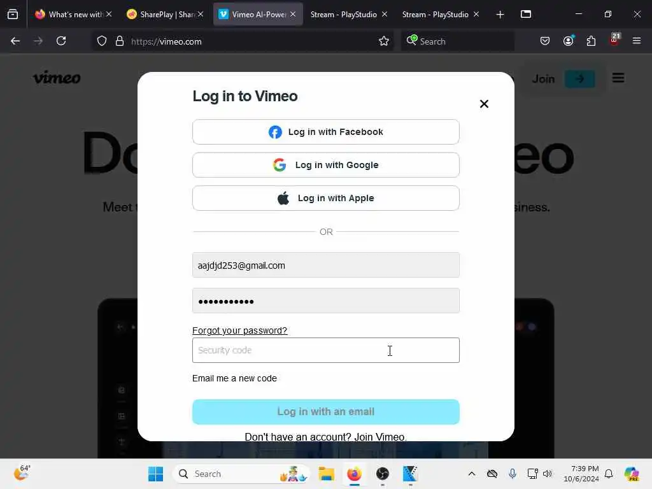Screen dimensions: 652x489
Task: Go forward one page
Action: click(38, 41)
